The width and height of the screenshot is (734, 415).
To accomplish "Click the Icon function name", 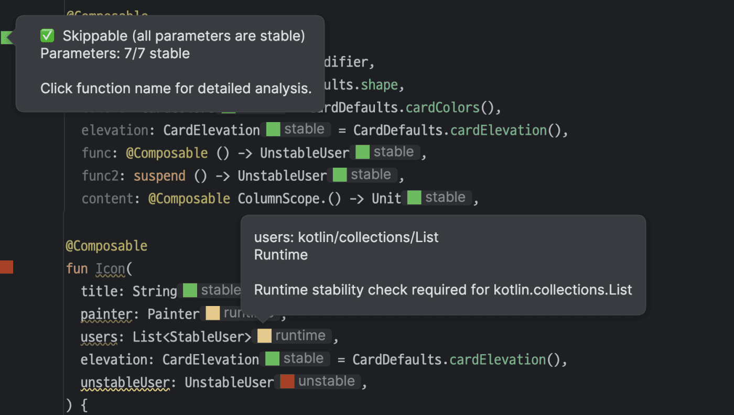I will click(x=110, y=269).
